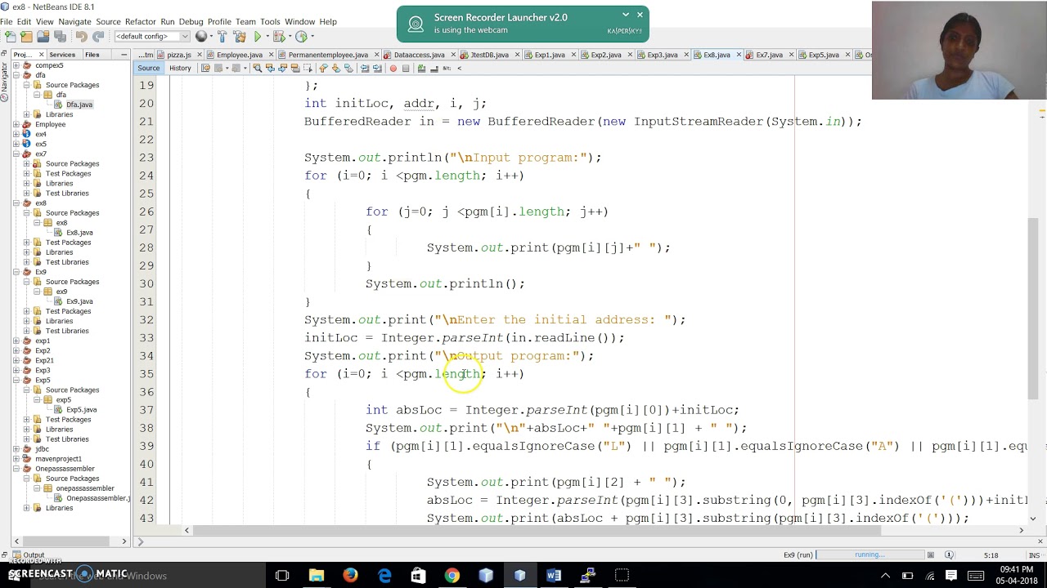Click the Debug Project toolbar icon

(x=278, y=37)
